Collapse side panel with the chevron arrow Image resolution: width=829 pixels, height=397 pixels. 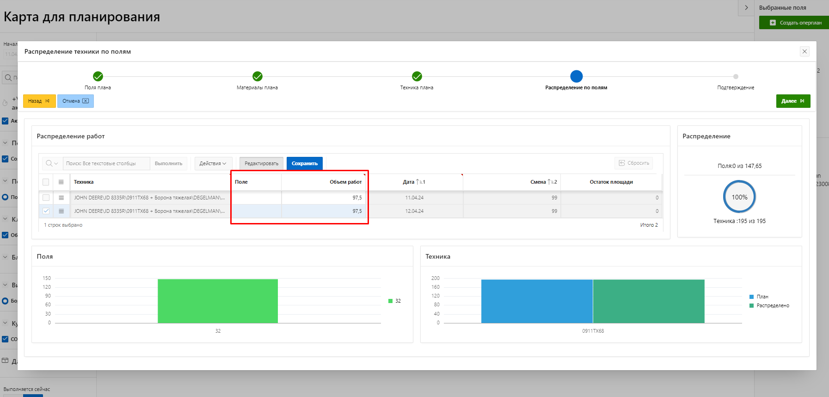coord(746,8)
